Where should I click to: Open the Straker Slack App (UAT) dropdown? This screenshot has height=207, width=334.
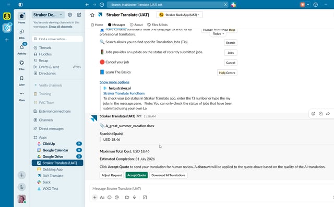tap(180, 15)
